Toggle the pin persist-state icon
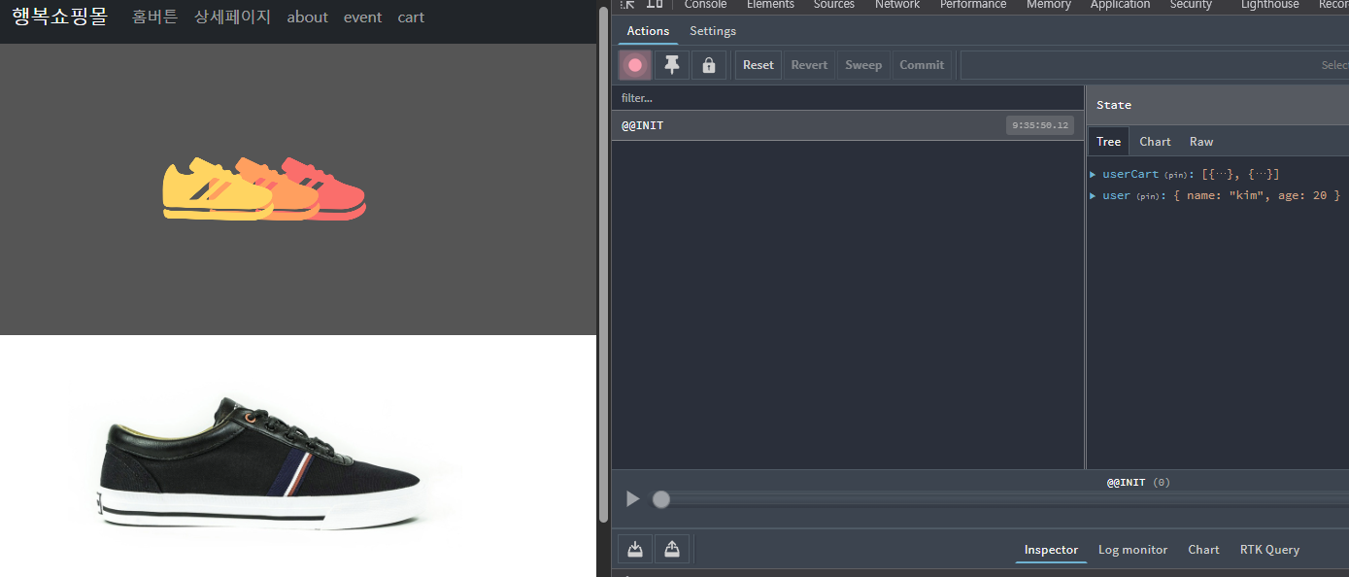Viewport: 1349px width, 577px height. tap(671, 65)
